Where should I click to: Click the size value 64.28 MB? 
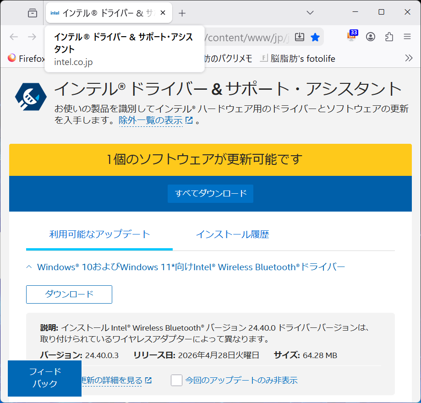pos(320,355)
